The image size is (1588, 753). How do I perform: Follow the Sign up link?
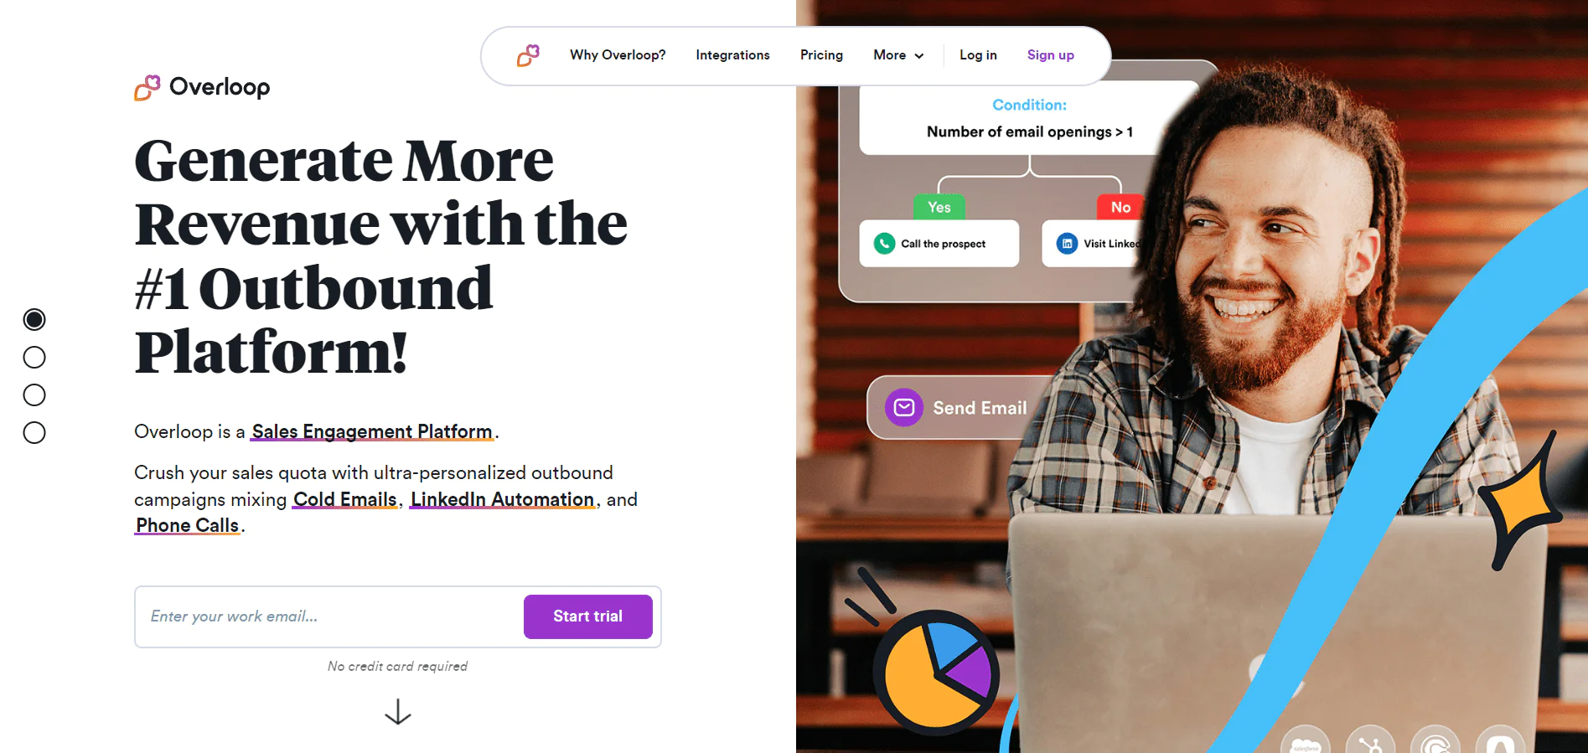(1051, 55)
